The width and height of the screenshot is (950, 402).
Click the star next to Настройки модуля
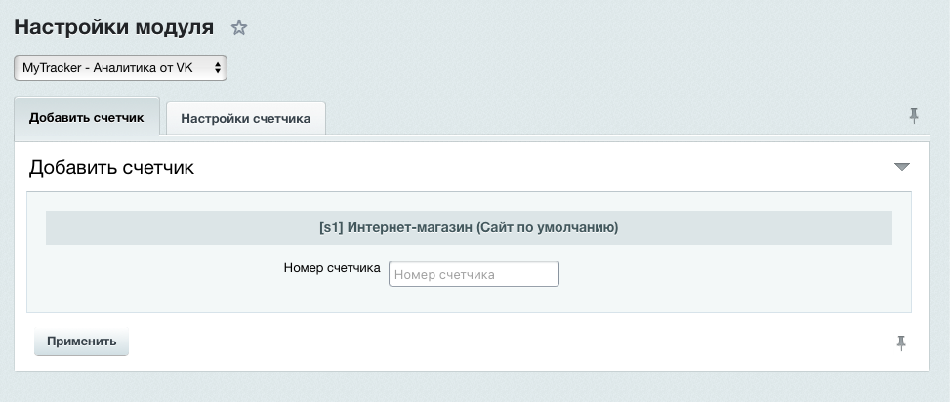point(239,28)
